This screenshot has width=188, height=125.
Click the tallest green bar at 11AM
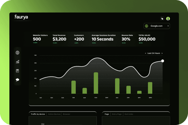tap(96, 83)
